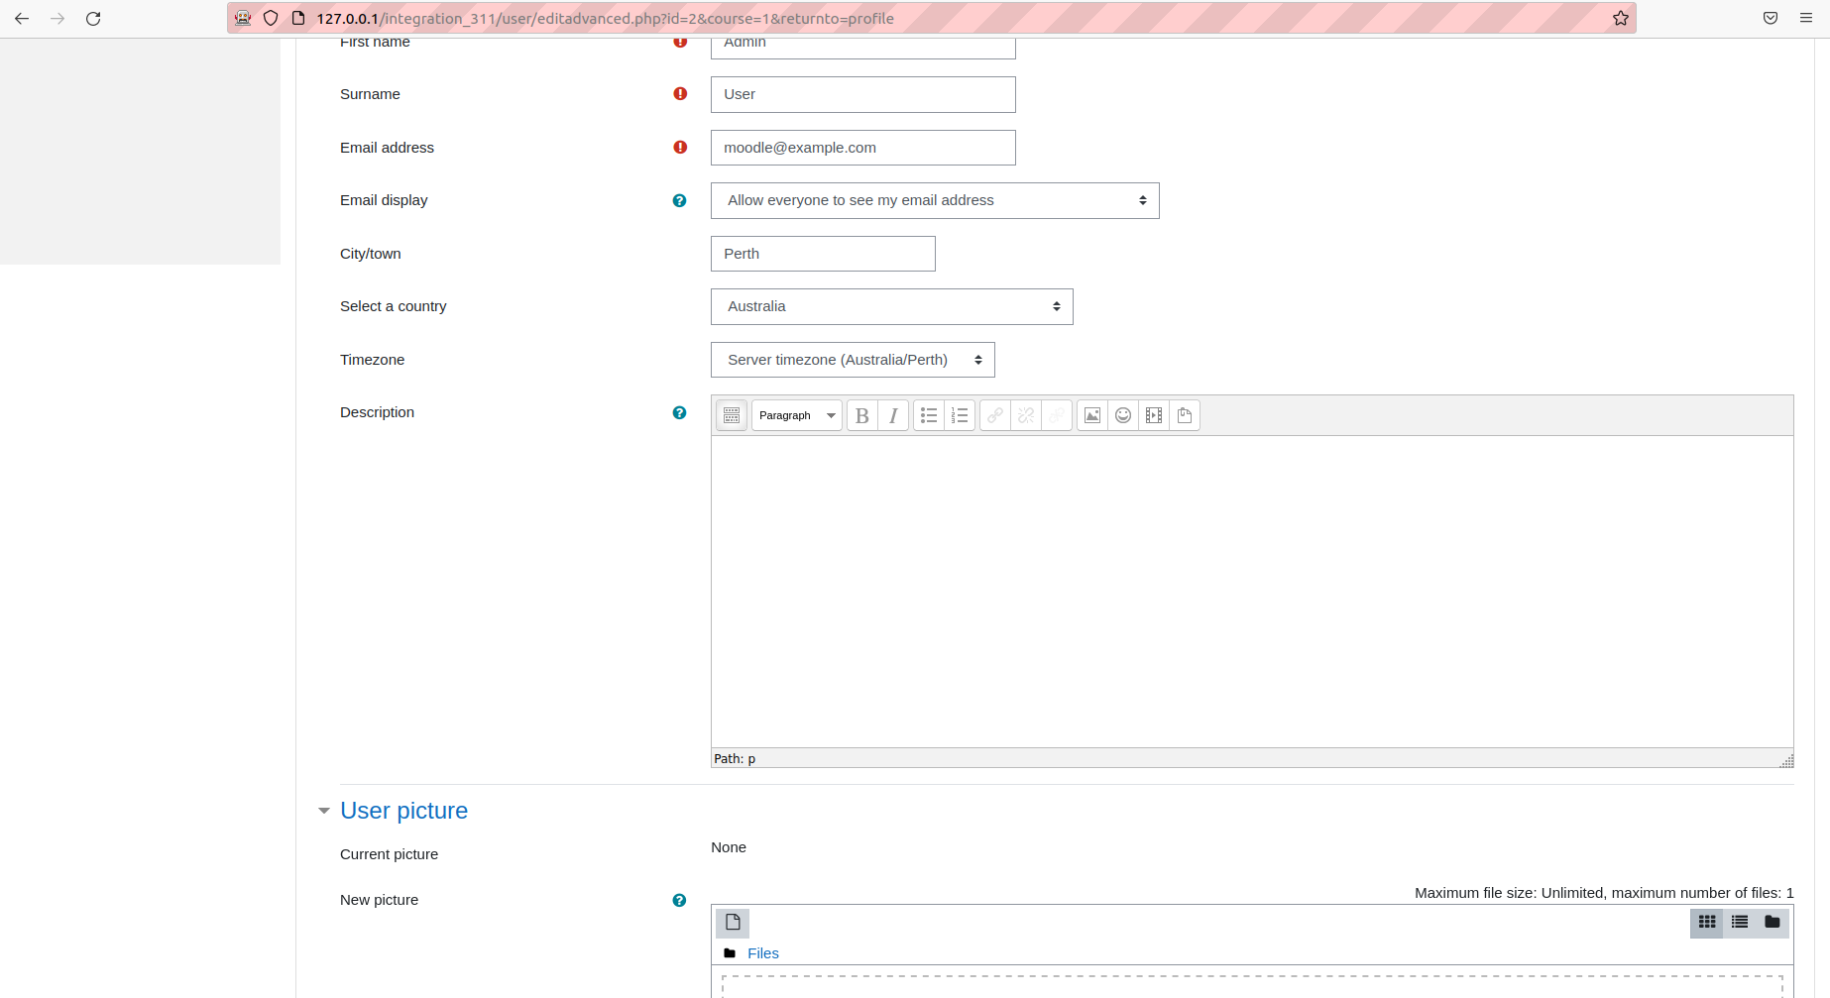Click the prevent auto-link icon
Image resolution: width=1830 pixels, height=998 pixels.
(1057, 415)
